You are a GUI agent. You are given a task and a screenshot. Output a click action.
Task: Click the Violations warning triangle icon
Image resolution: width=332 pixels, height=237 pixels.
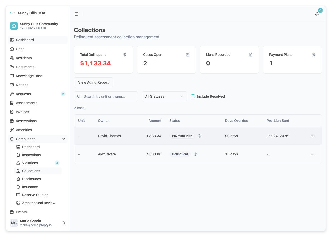(x=18, y=163)
